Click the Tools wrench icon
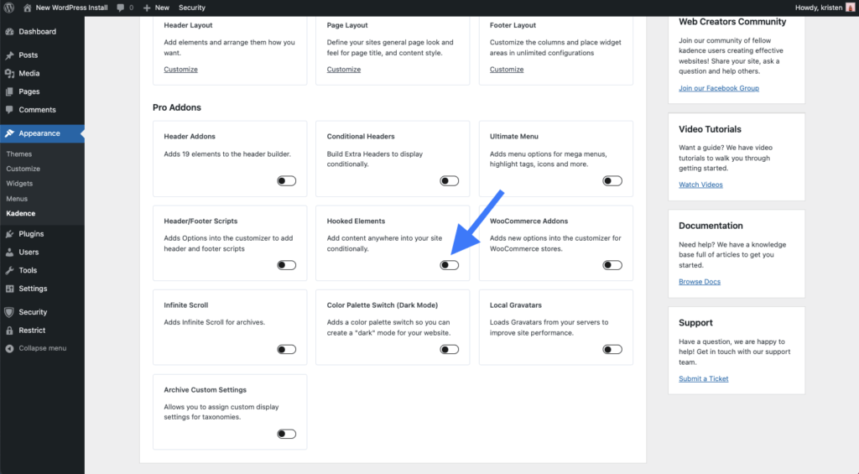This screenshot has height=474, width=859. [x=9, y=270]
